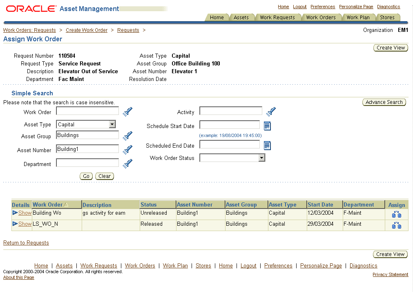413x292 pixels.
Task: Click Assign icon for LS_WO_N row
Action: pyautogui.click(x=396, y=225)
